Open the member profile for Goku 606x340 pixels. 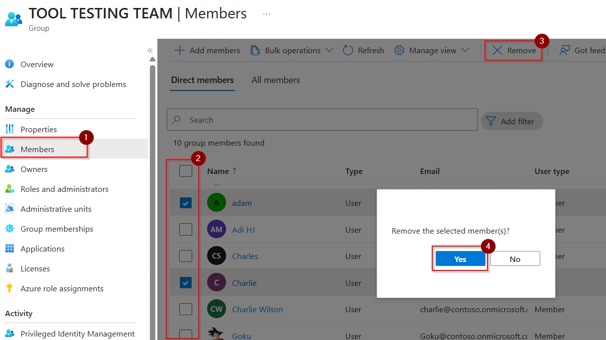point(241,336)
